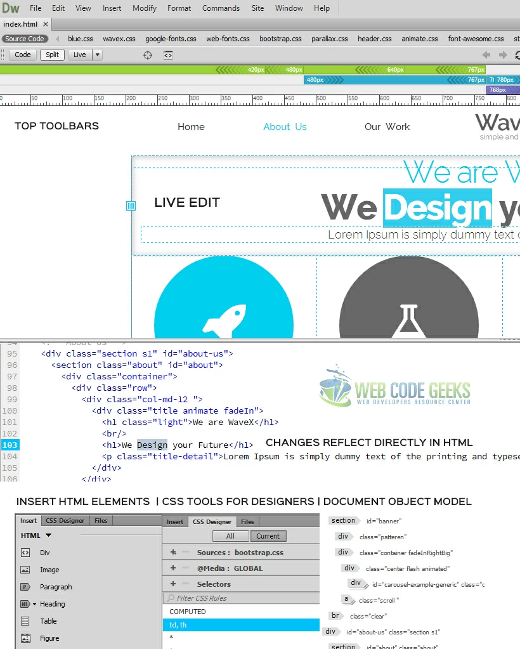Click the Image icon in Insert panel
Screen dimensions: 520x649
[25, 570]
